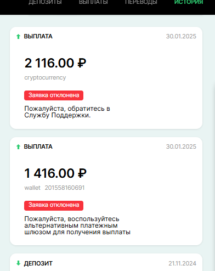Viewport: 215px width, 271px height.
Task: Click first red Заявка отклонена badge
Action: (x=54, y=95)
